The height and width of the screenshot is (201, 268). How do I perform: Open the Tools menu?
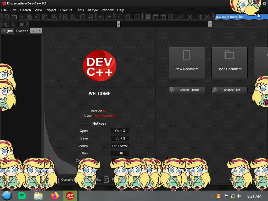tap(80, 10)
